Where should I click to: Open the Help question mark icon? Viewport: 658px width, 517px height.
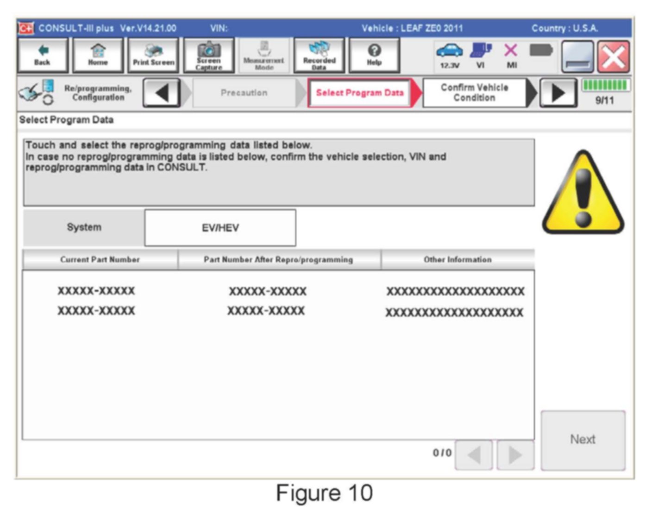coord(374,56)
